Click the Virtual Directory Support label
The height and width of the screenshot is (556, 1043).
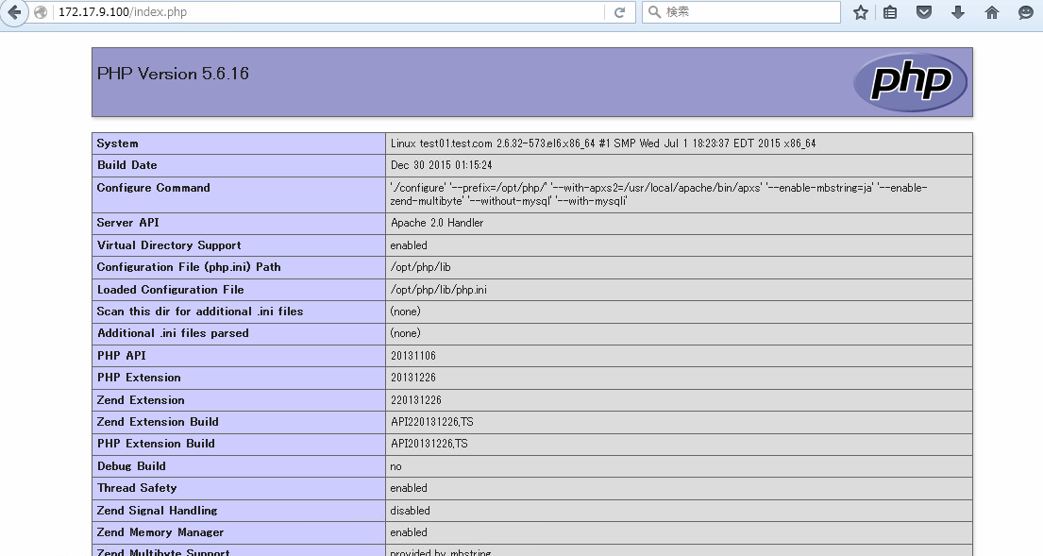point(169,244)
